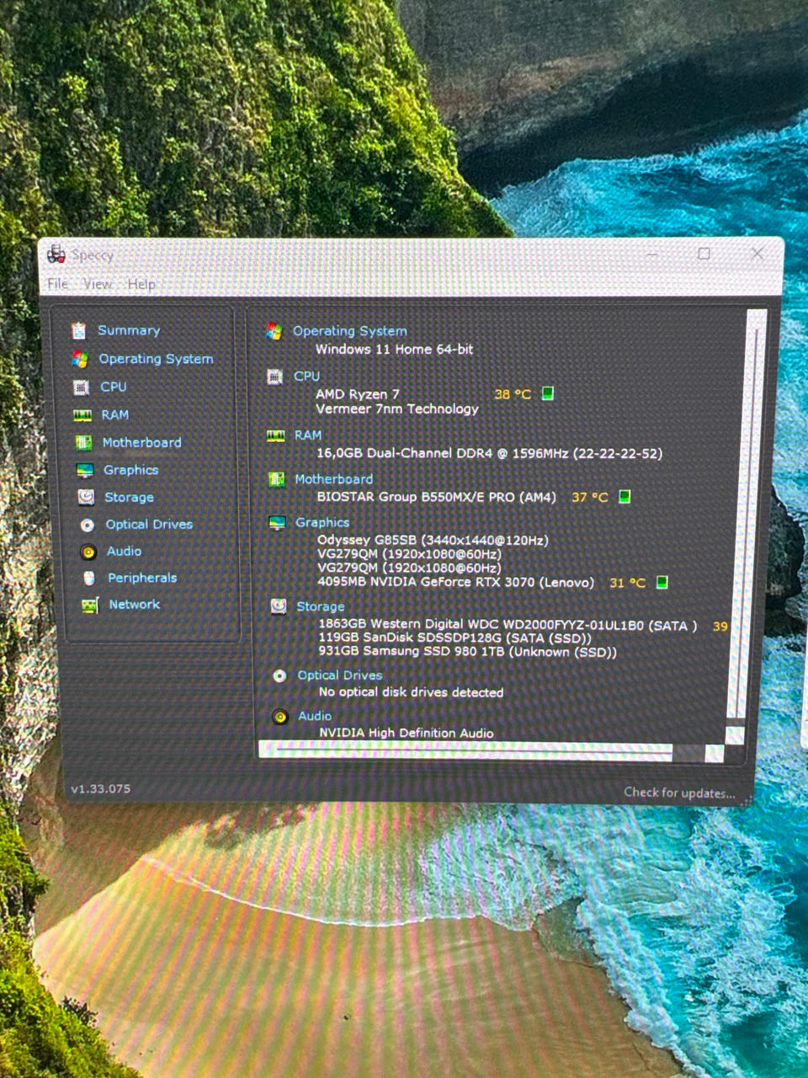808x1078 pixels.
Task: Click the summary pane Optical disc icon
Action: pos(279,675)
